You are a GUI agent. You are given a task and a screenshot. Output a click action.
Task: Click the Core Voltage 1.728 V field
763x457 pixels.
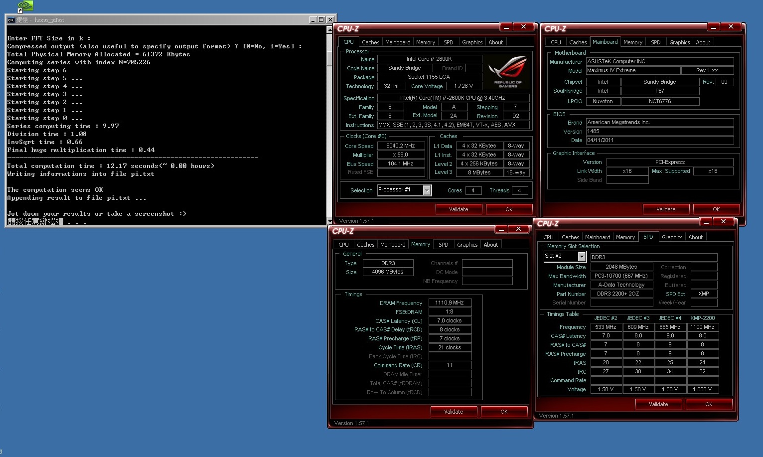[x=463, y=86]
